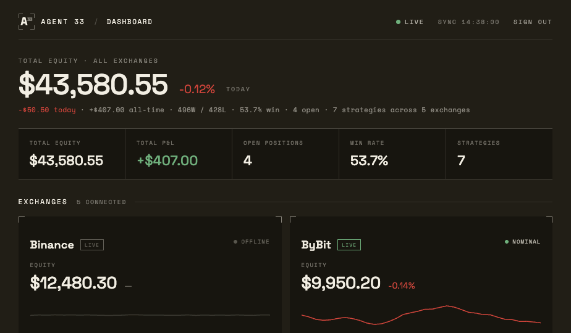This screenshot has width=571, height=333.
Task: Select the STRATEGIES tile showing 7
Action: tap(499, 154)
